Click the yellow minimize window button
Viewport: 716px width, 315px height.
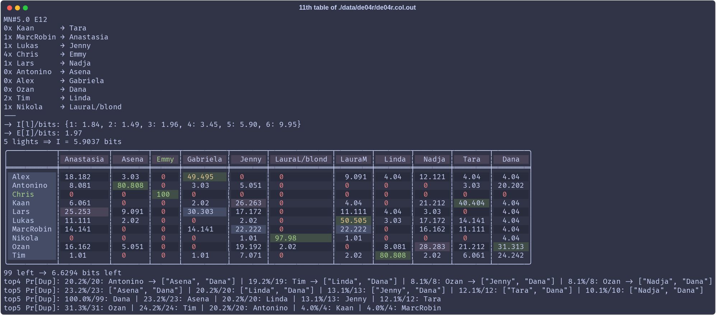pyautogui.click(x=17, y=8)
